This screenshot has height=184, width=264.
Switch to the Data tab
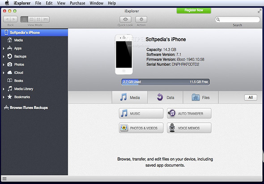click(165, 98)
